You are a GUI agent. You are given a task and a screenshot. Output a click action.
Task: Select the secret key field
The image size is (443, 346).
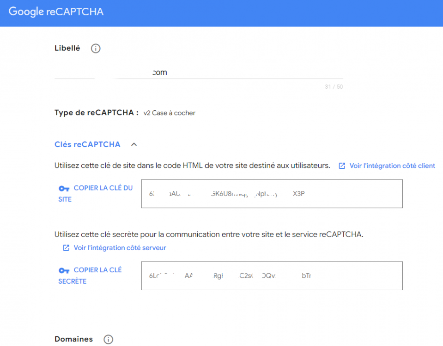click(x=272, y=275)
